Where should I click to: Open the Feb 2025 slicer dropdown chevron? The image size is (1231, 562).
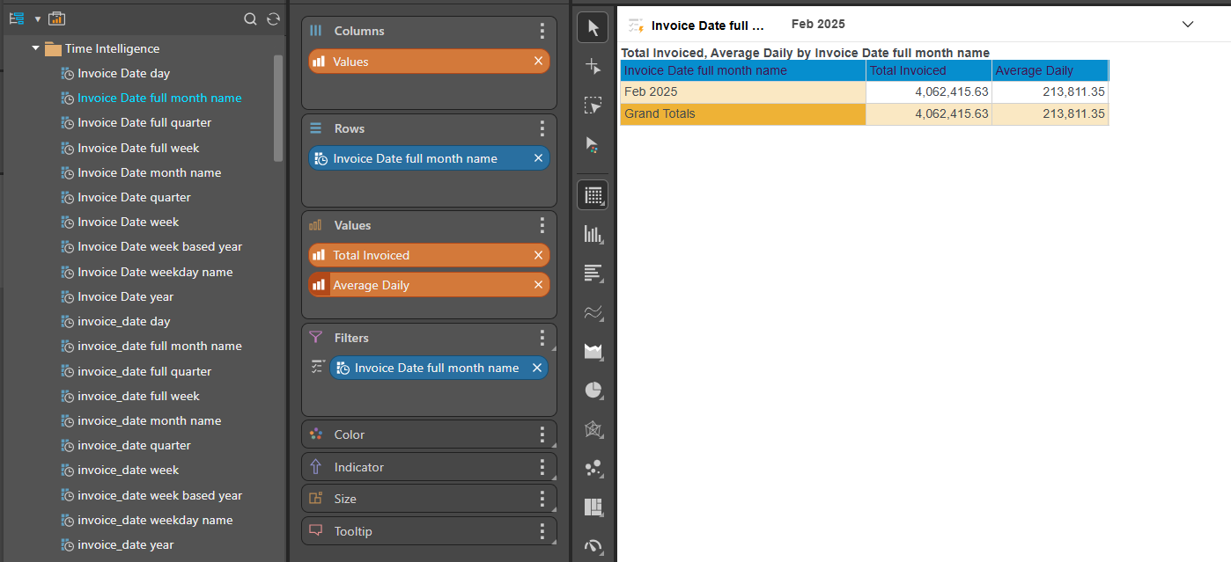(1187, 25)
